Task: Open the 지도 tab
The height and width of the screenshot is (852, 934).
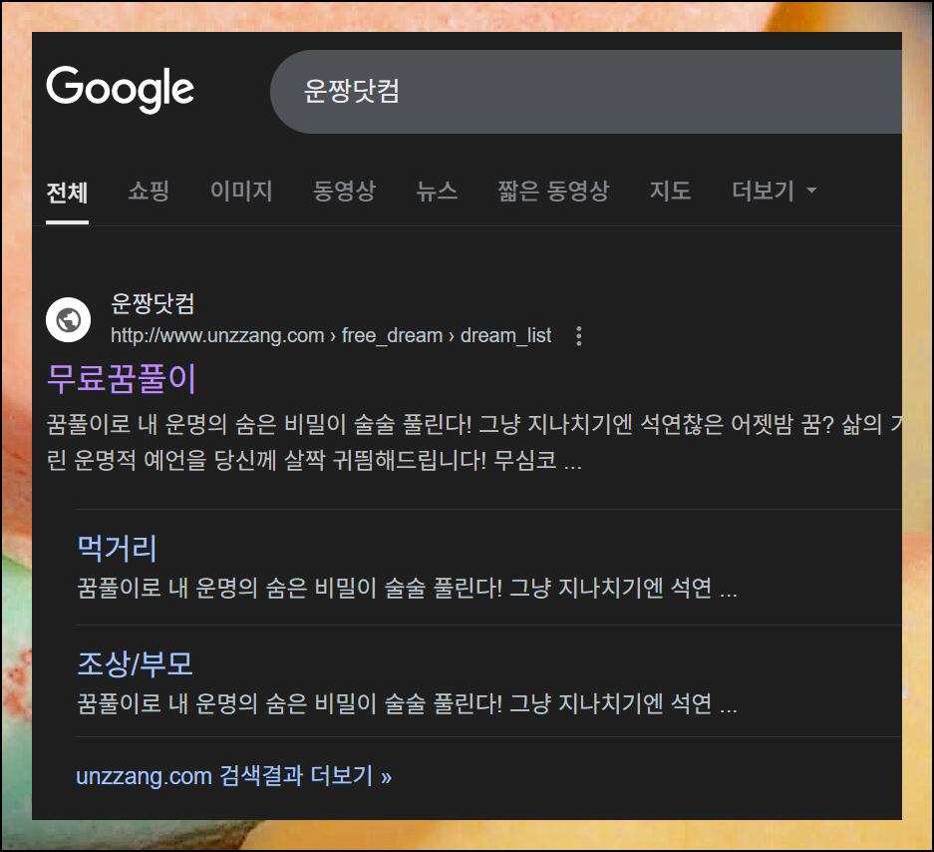Action: pos(670,191)
